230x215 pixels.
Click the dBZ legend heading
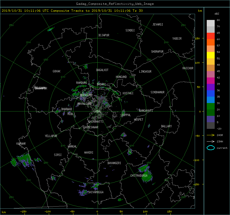[x=217, y=14]
